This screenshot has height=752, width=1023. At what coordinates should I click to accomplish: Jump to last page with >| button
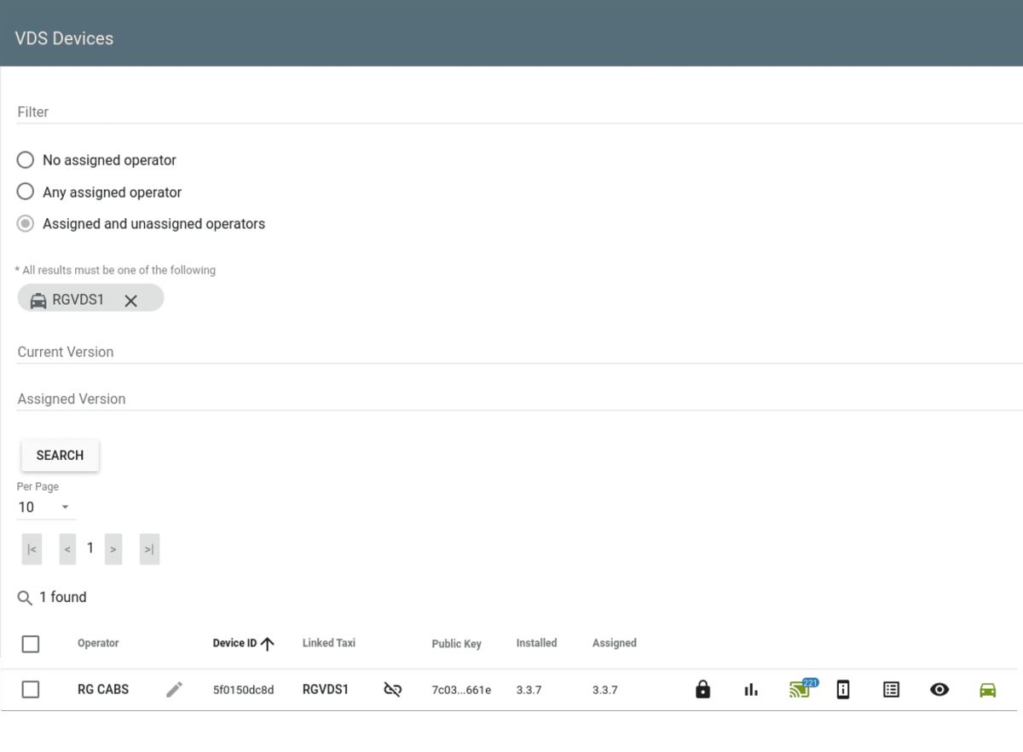tap(149, 549)
